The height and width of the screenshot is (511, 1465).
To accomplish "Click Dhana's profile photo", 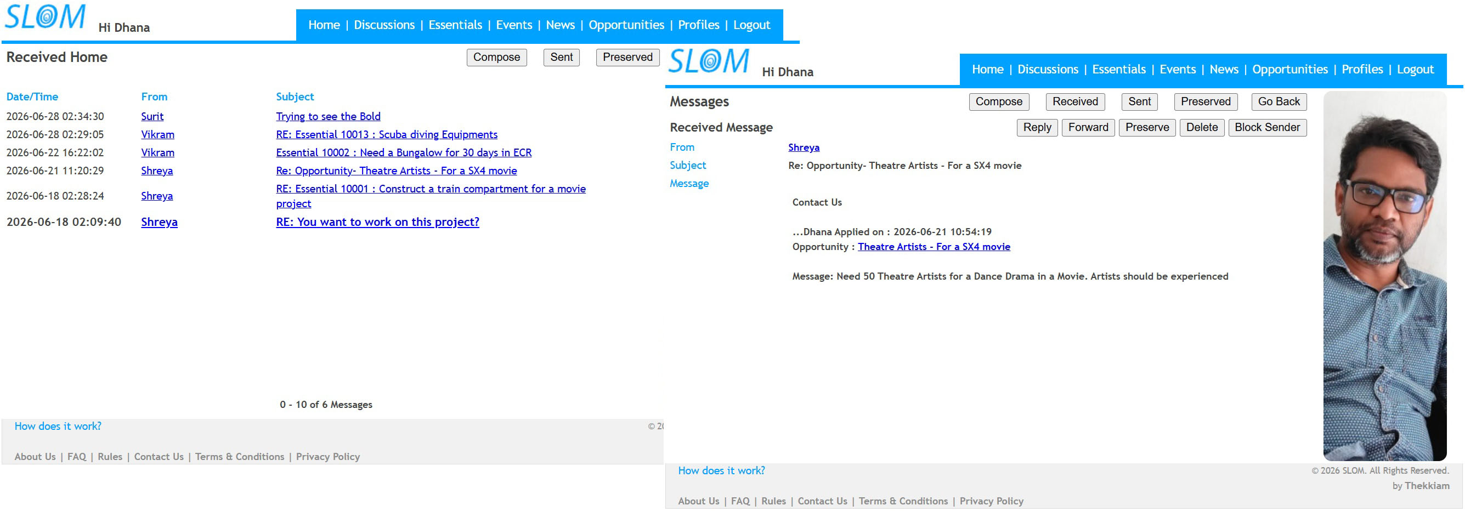I will (1384, 276).
